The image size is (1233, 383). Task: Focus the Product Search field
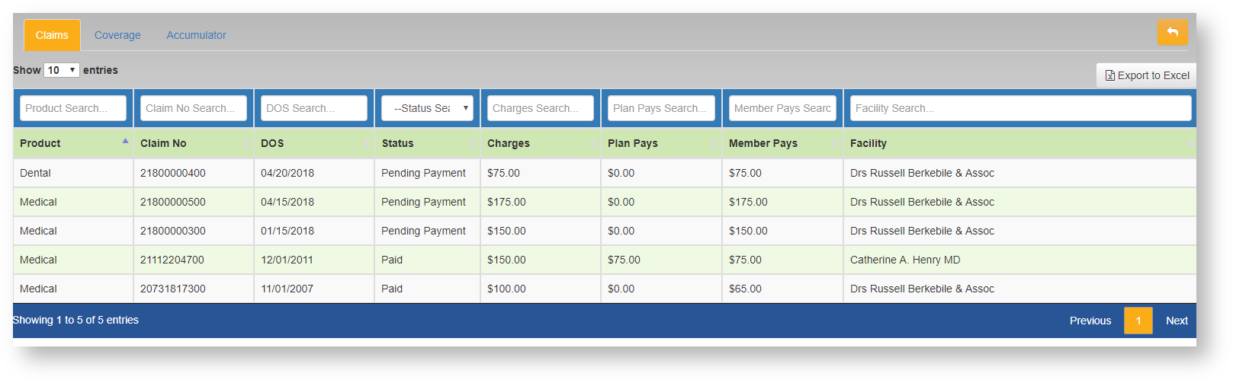pyautogui.click(x=73, y=108)
